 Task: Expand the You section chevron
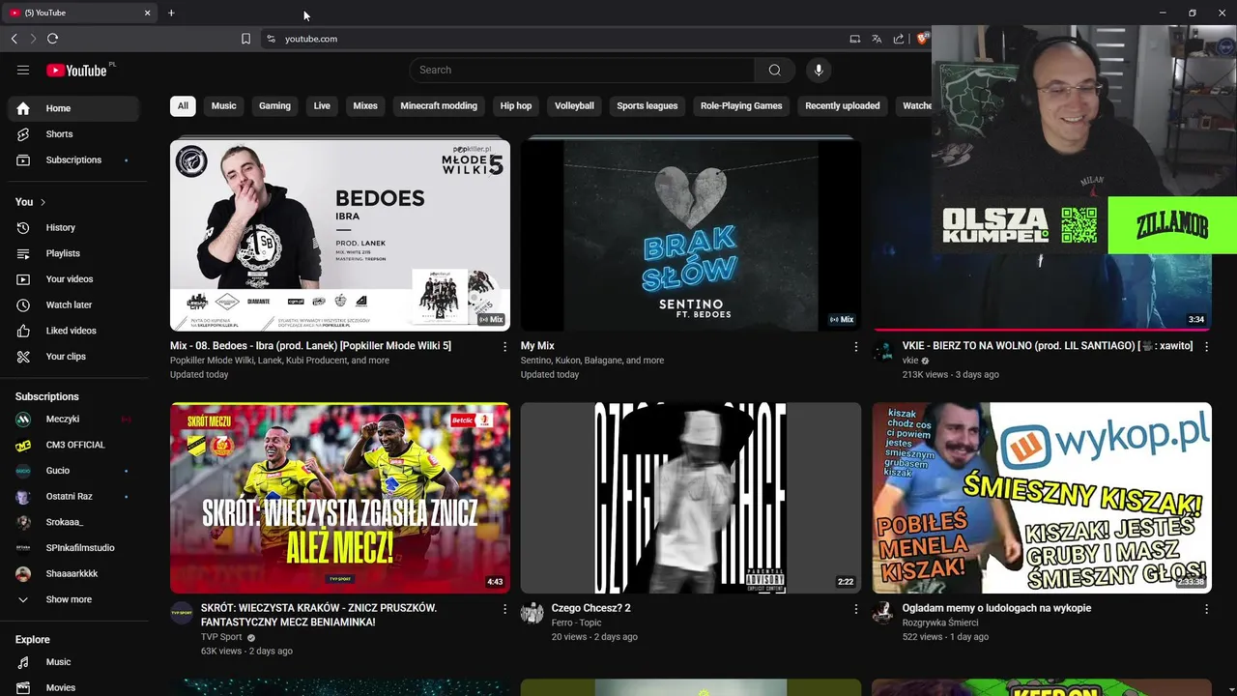pyautogui.click(x=43, y=202)
